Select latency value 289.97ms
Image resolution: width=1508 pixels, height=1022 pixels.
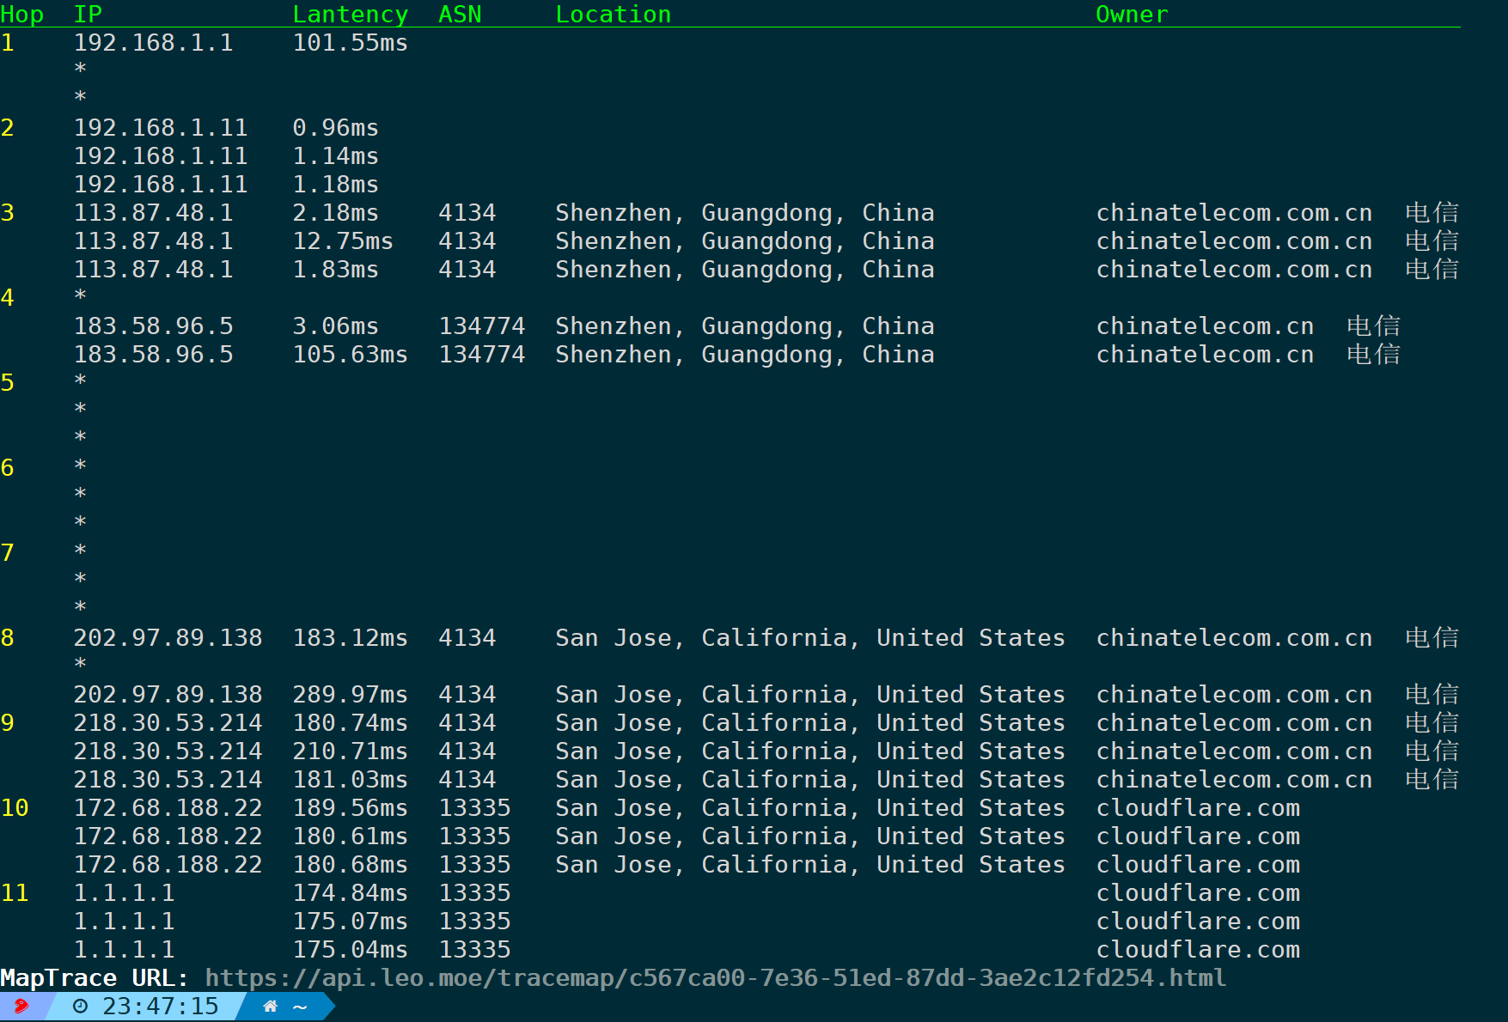pos(351,695)
